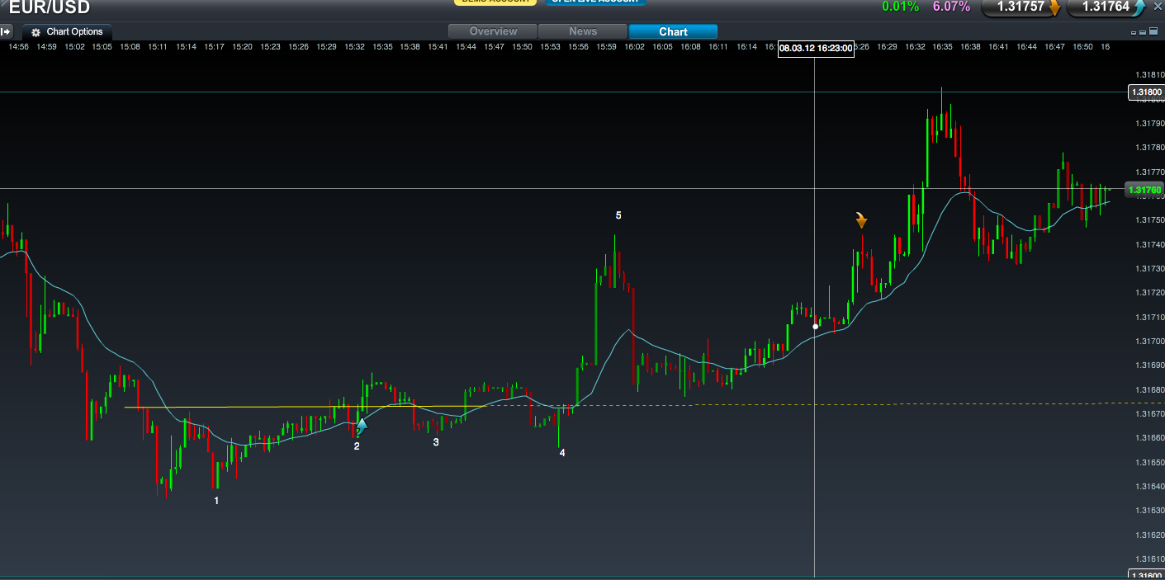Switch to the Overview tab

pyautogui.click(x=493, y=31)
